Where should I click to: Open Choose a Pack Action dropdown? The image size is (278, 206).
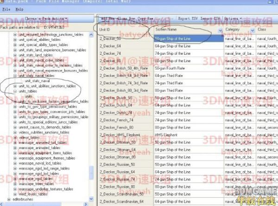coord(46,19)
